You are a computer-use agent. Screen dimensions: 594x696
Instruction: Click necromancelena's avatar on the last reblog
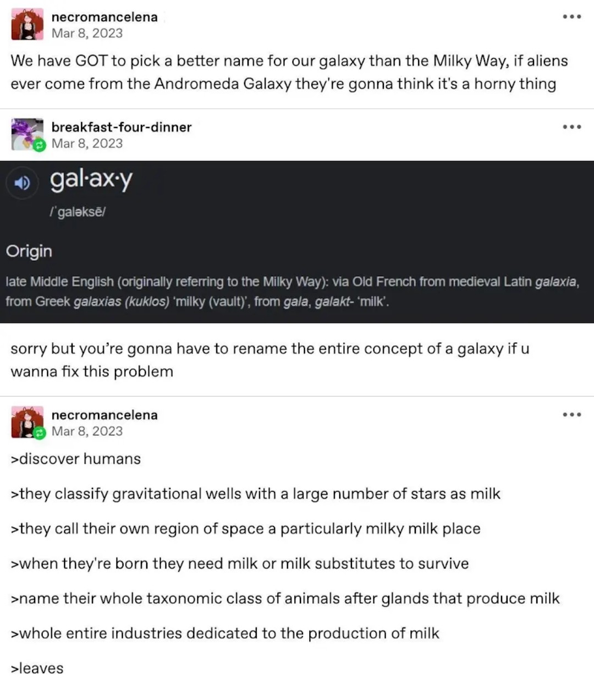[27, 422]
